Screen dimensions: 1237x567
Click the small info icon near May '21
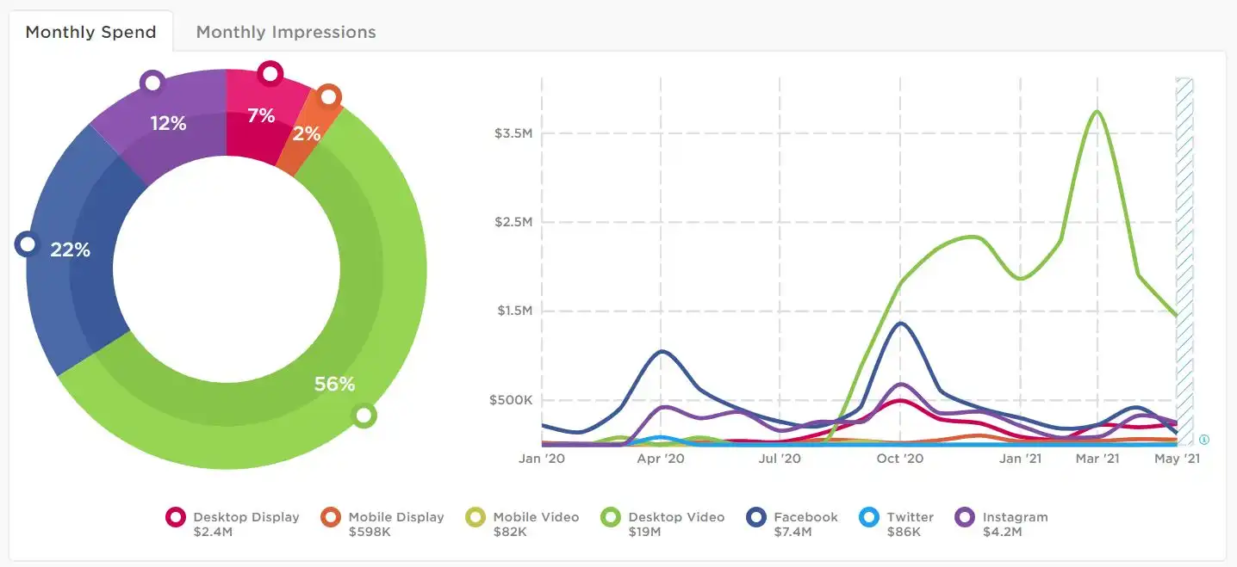click(x=1204, y=440)
